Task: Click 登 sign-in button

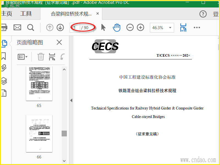Action: (x=216, y=14)
